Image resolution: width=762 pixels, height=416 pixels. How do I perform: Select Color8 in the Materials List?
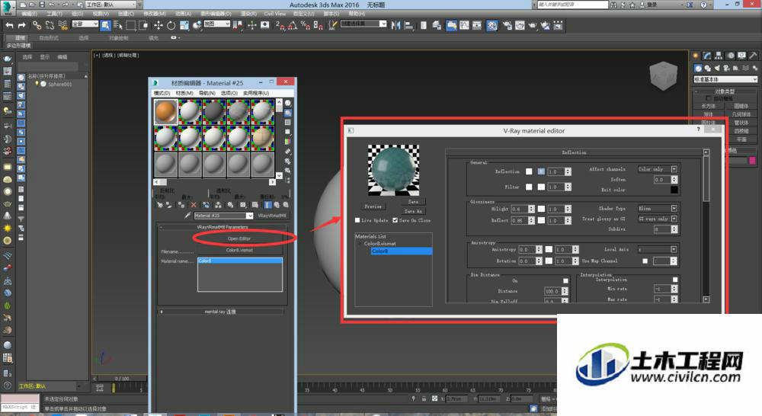tap(401, 251)
